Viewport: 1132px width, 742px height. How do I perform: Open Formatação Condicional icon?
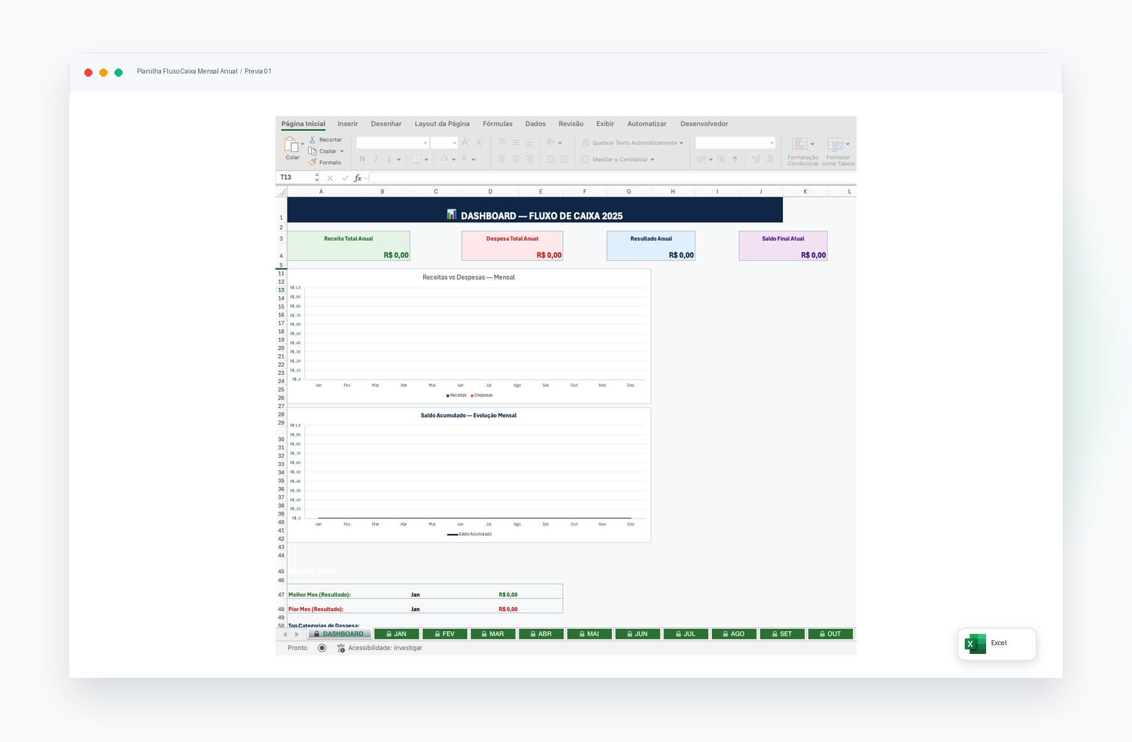pos(800,144)
